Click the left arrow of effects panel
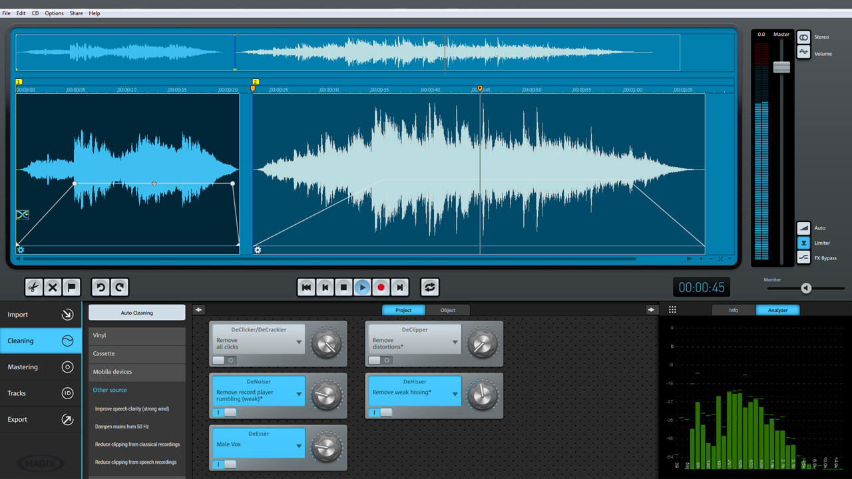The image size is (852, 479). (x=198, y=309)
